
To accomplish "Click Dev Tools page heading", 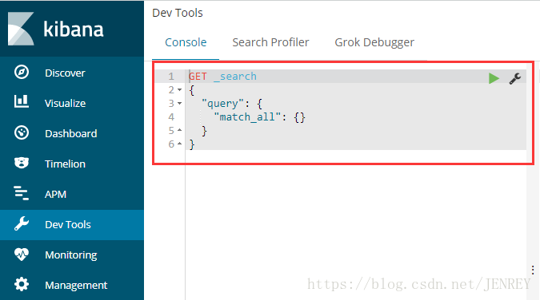I will point(178,13).
